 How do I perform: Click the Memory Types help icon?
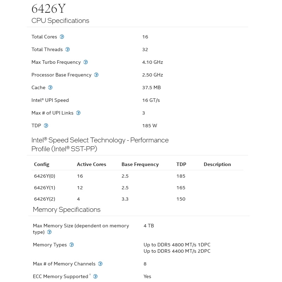(x=72, y=245)
